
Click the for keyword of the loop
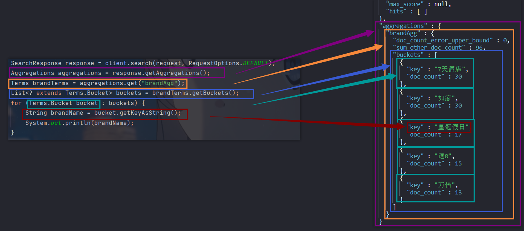pos(16,103)
